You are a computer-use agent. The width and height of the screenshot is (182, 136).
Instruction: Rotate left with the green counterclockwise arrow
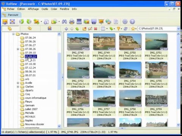coord(22,22)
